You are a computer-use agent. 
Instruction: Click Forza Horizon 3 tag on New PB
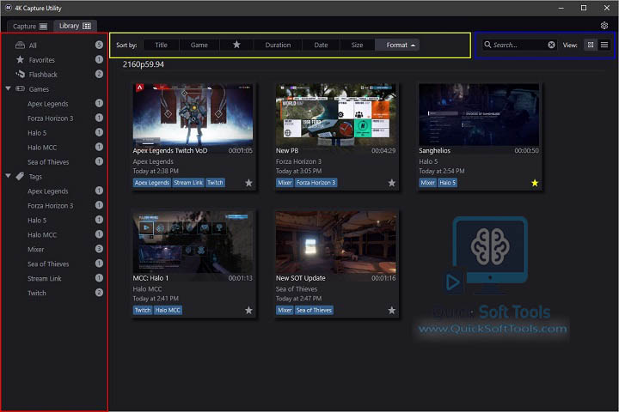point(316,183)
